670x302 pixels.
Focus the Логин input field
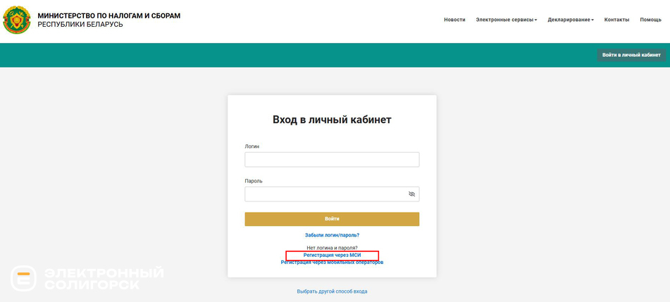point(332,160)
